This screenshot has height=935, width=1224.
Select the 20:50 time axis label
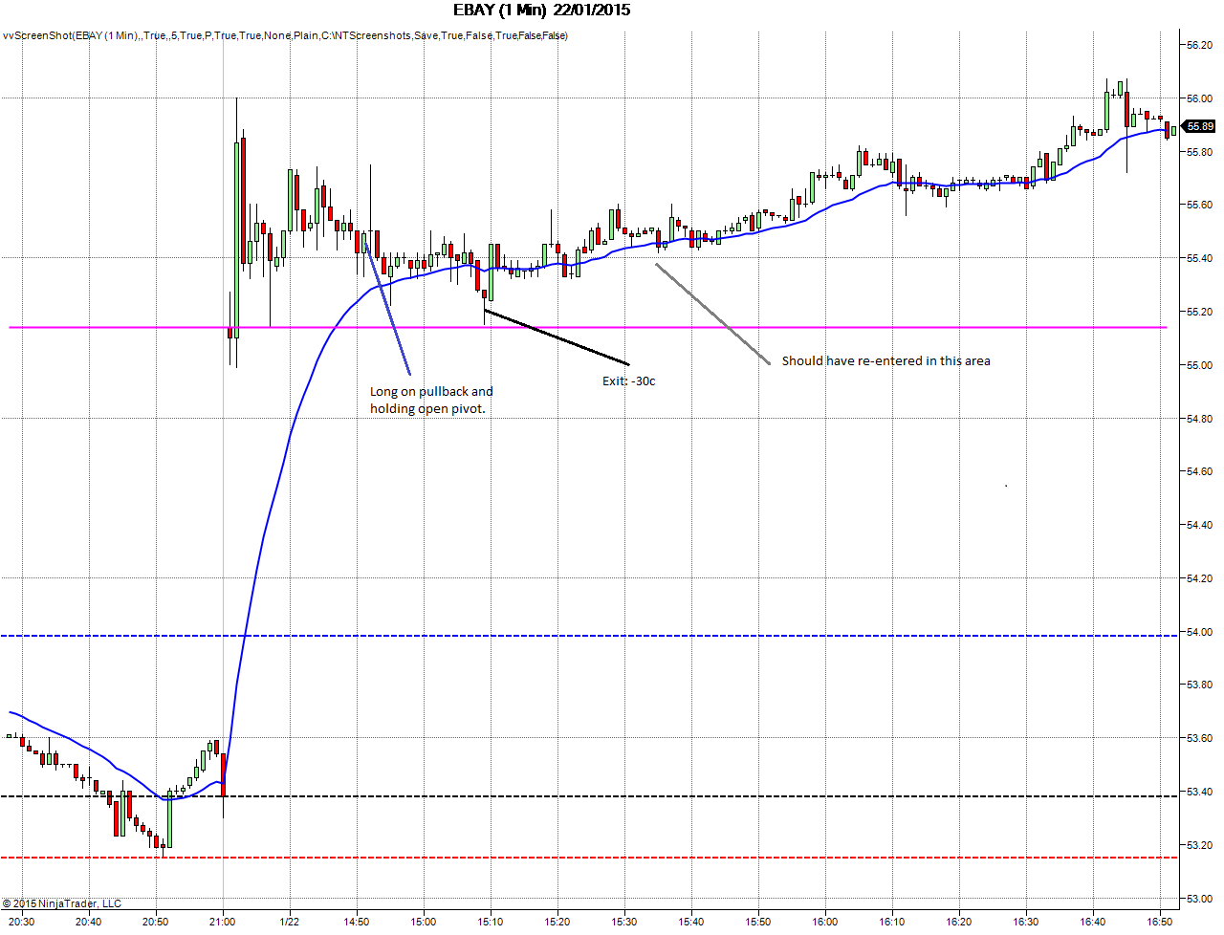[x=155, y=922]
